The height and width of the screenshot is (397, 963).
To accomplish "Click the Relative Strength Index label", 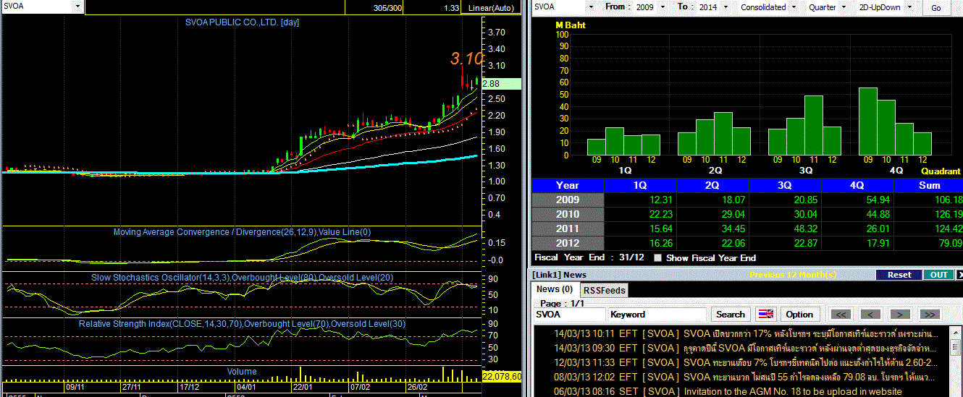I will tap(242, 323).
